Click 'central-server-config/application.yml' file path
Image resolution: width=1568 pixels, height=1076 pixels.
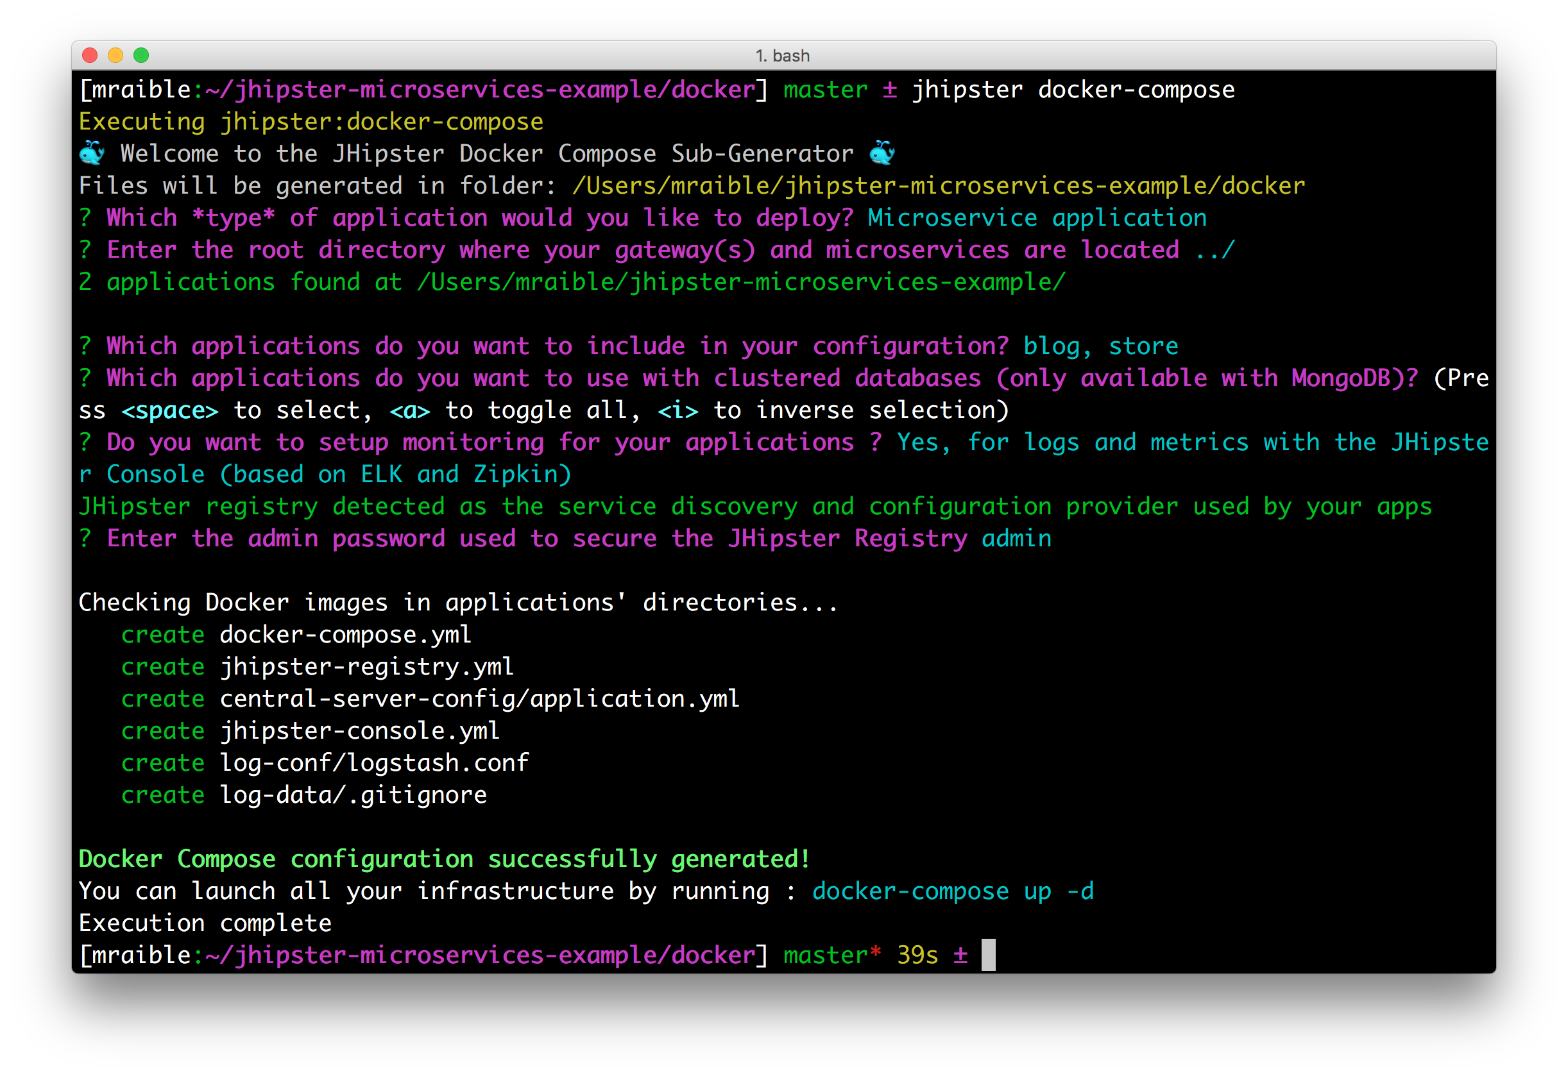pos(480,698)
